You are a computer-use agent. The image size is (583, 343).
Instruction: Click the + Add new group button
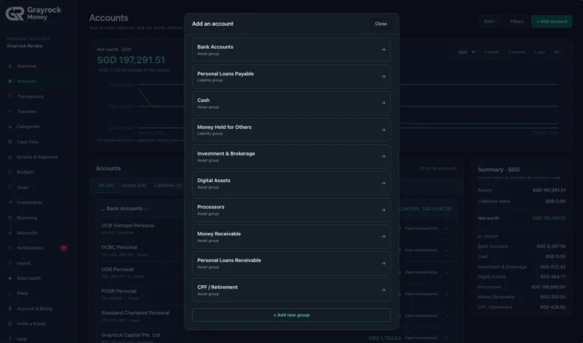291,315
